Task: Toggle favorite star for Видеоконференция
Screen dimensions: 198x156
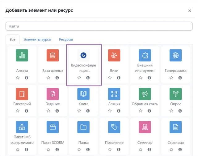Action: (x=79, y=78)
